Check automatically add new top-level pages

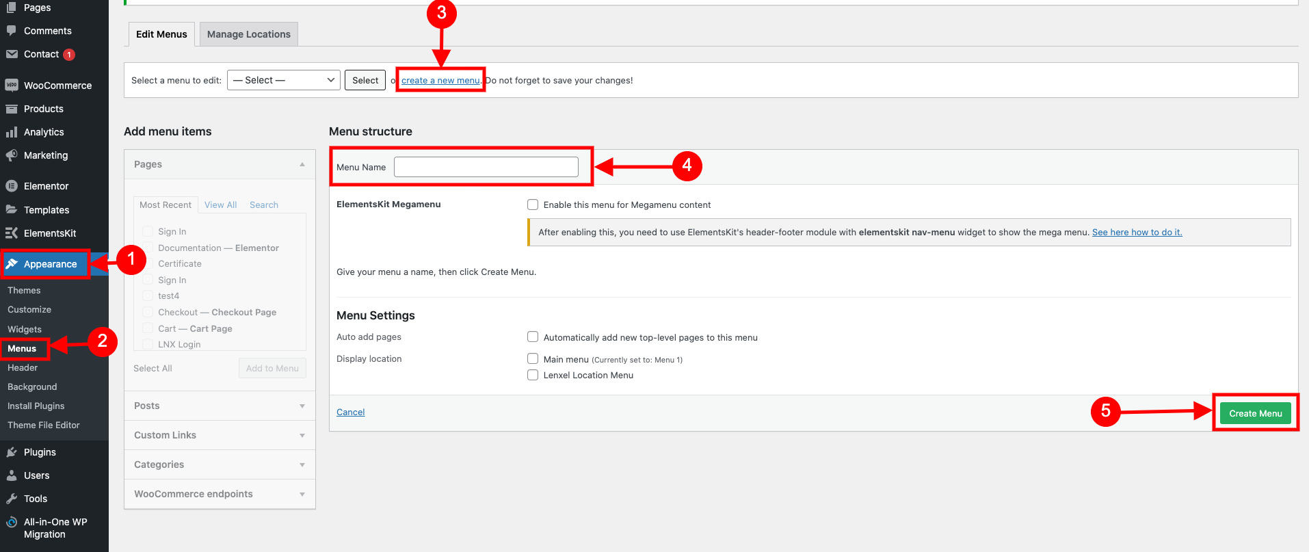pos(533,337)
